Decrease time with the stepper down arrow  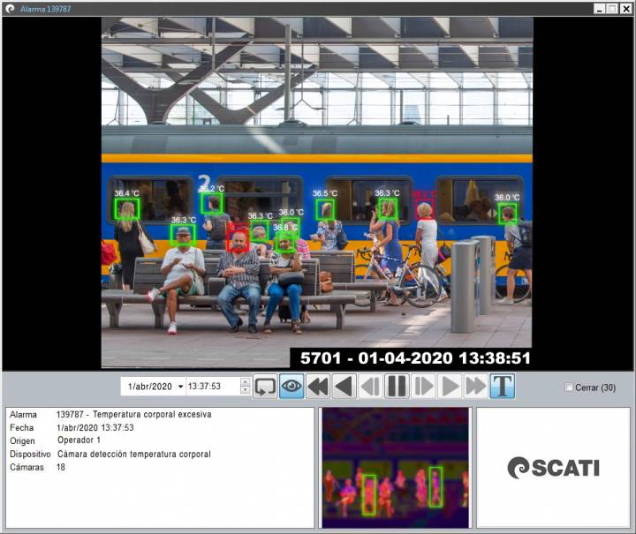pos(245,391)
